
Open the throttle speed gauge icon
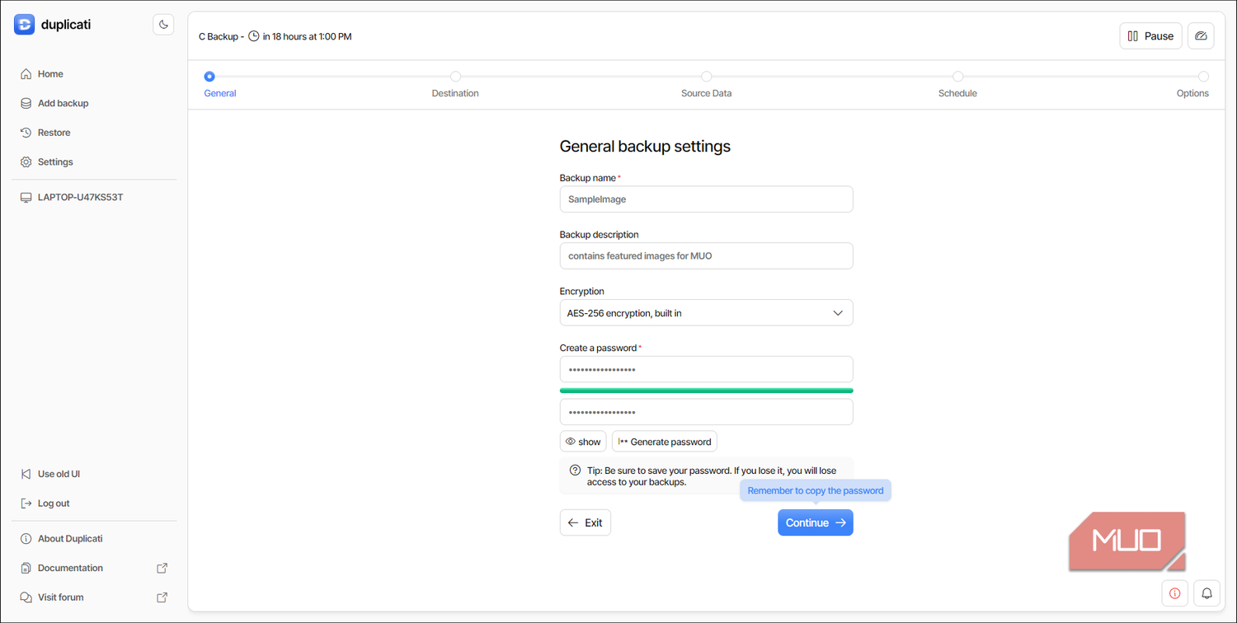click(1201, 36)
